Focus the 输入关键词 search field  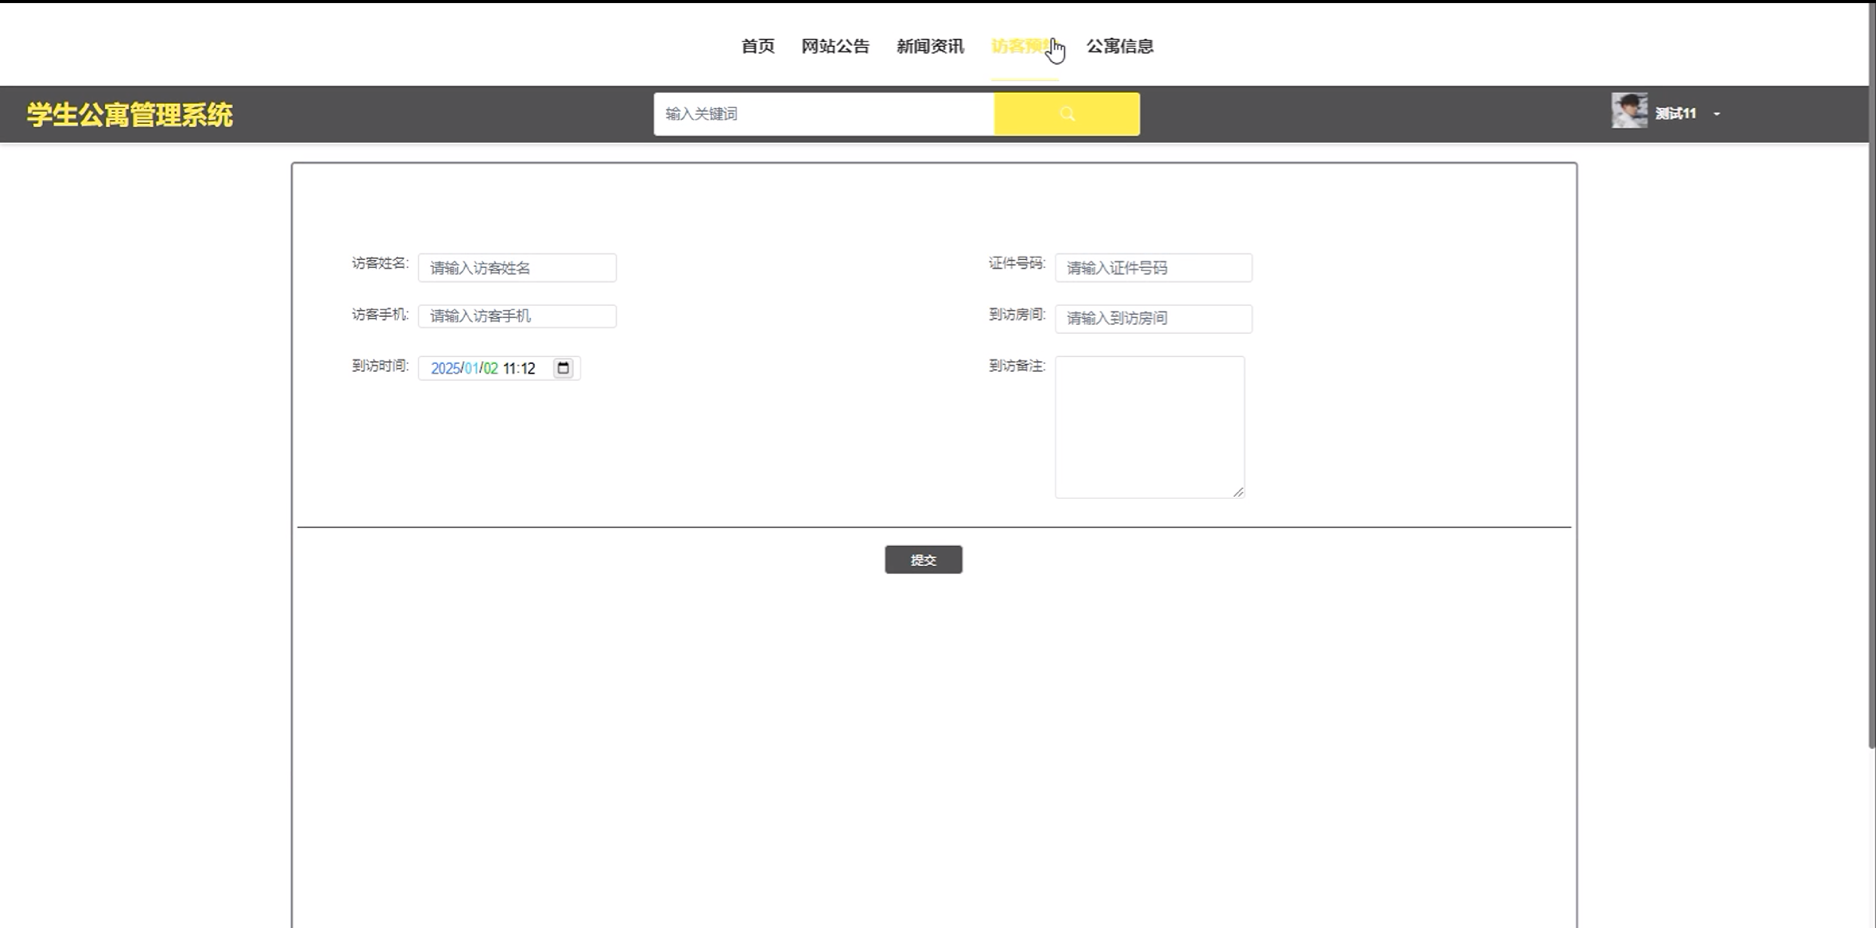pos(823,114)
